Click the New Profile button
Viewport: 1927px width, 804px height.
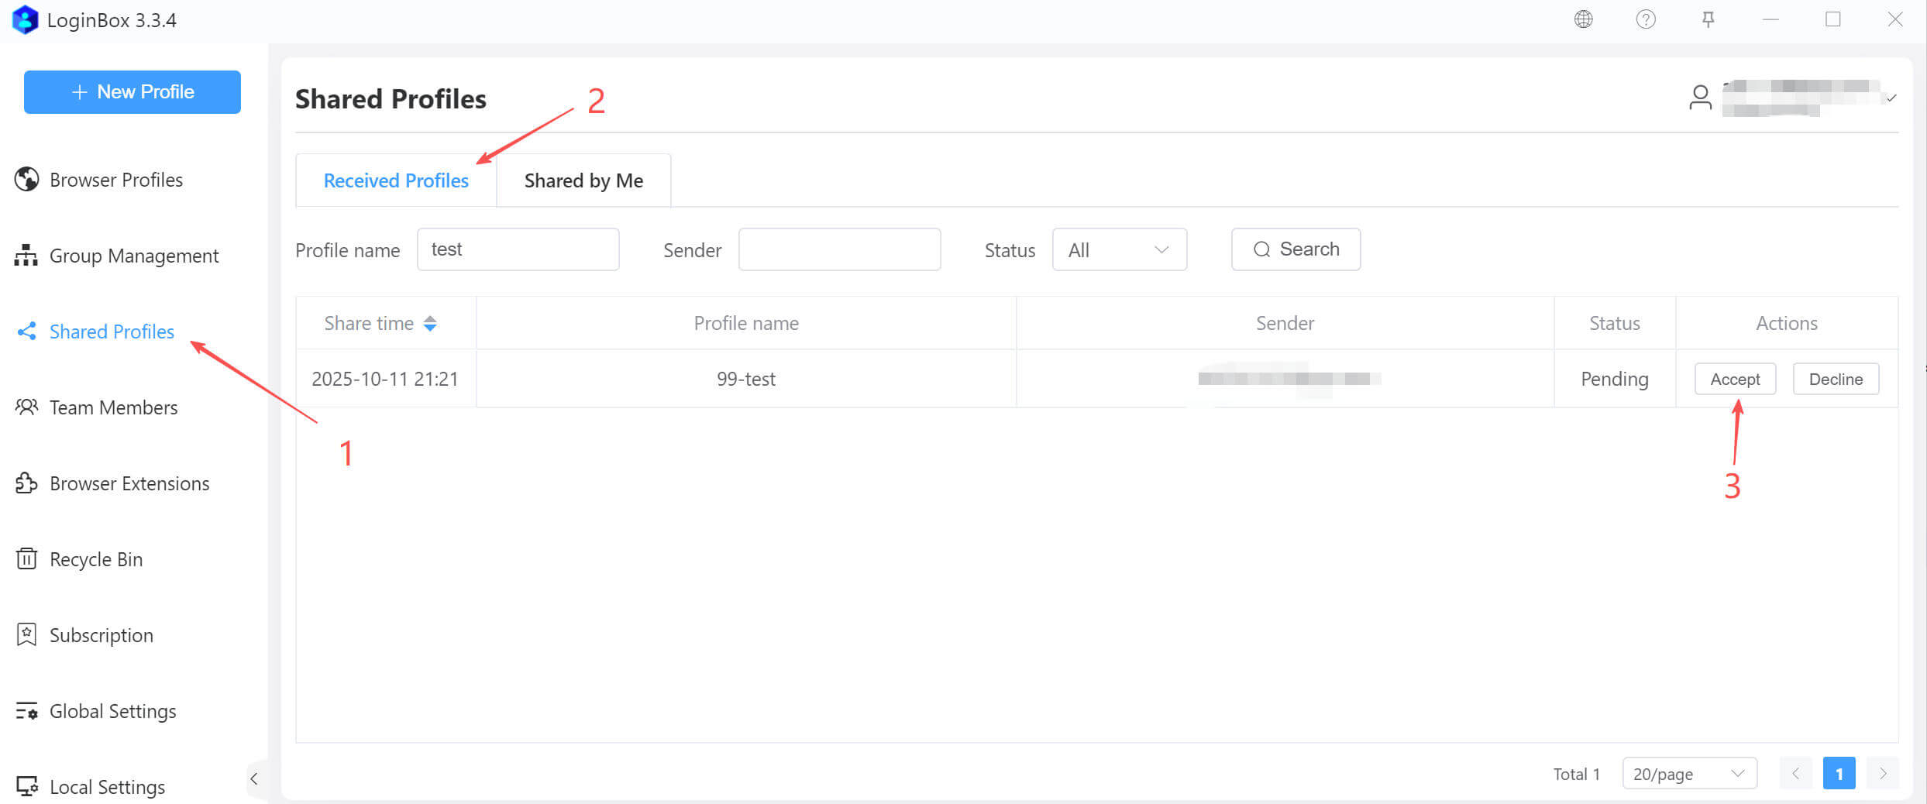pos(132,92)
